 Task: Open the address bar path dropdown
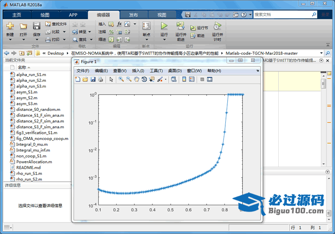321,53
